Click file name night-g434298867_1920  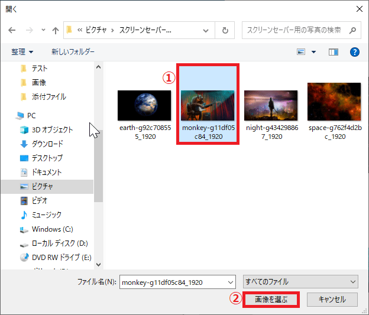(x=272, y=132)
